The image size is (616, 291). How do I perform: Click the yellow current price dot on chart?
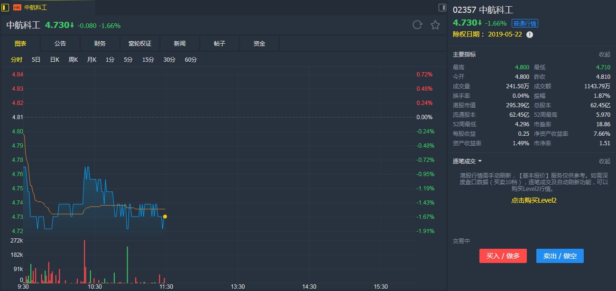coord(165,216)
